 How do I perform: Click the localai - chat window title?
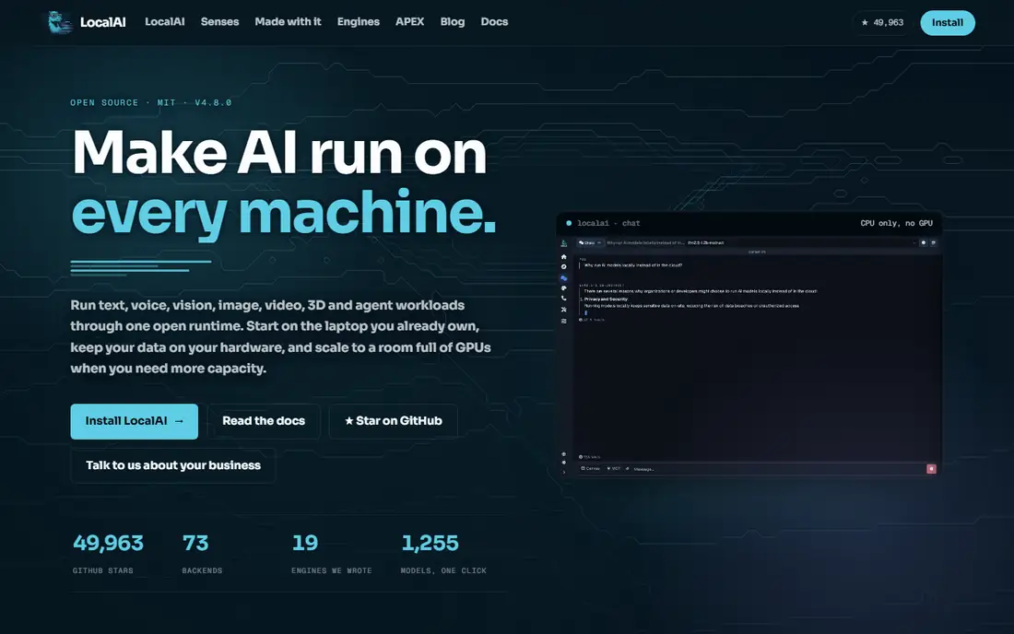pyautogui.click(x=608, y=224)
